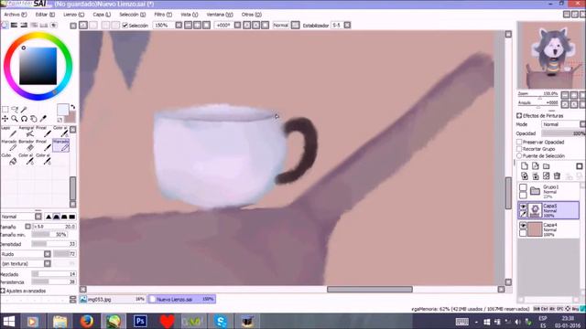Viewport: 586px width, 329px height.
Task: Open the Archivo menu
Action: point(16,15)
